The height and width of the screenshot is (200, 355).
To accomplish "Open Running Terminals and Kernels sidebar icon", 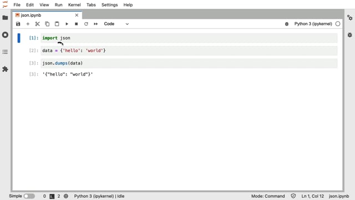I will (x=5, y=35).
